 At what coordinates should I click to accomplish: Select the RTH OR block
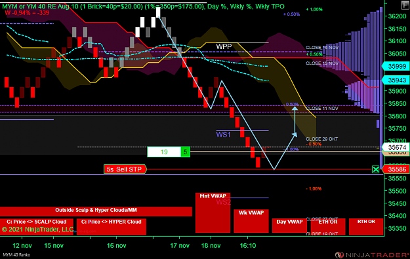tap(366, 226)
